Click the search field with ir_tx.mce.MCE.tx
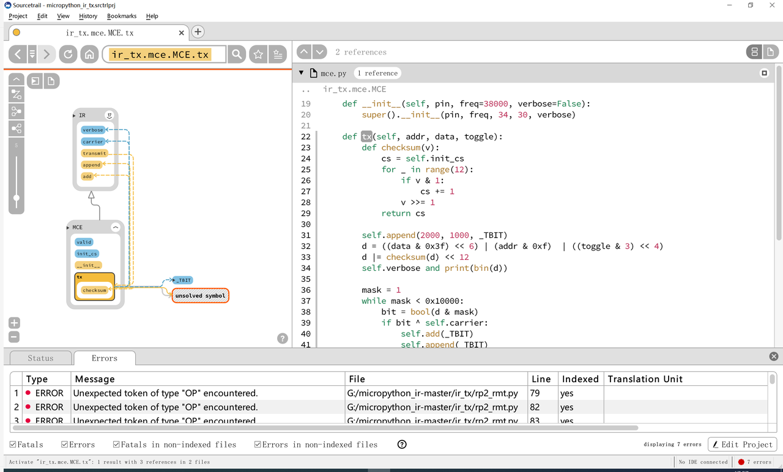783x472 pixels. 164,54
